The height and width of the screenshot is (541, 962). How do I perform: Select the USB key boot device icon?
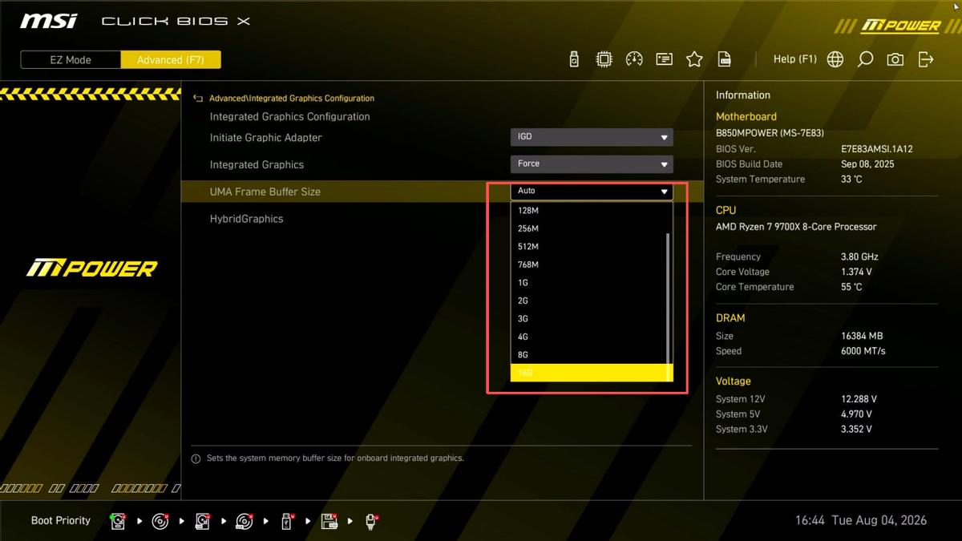[287, 522]
